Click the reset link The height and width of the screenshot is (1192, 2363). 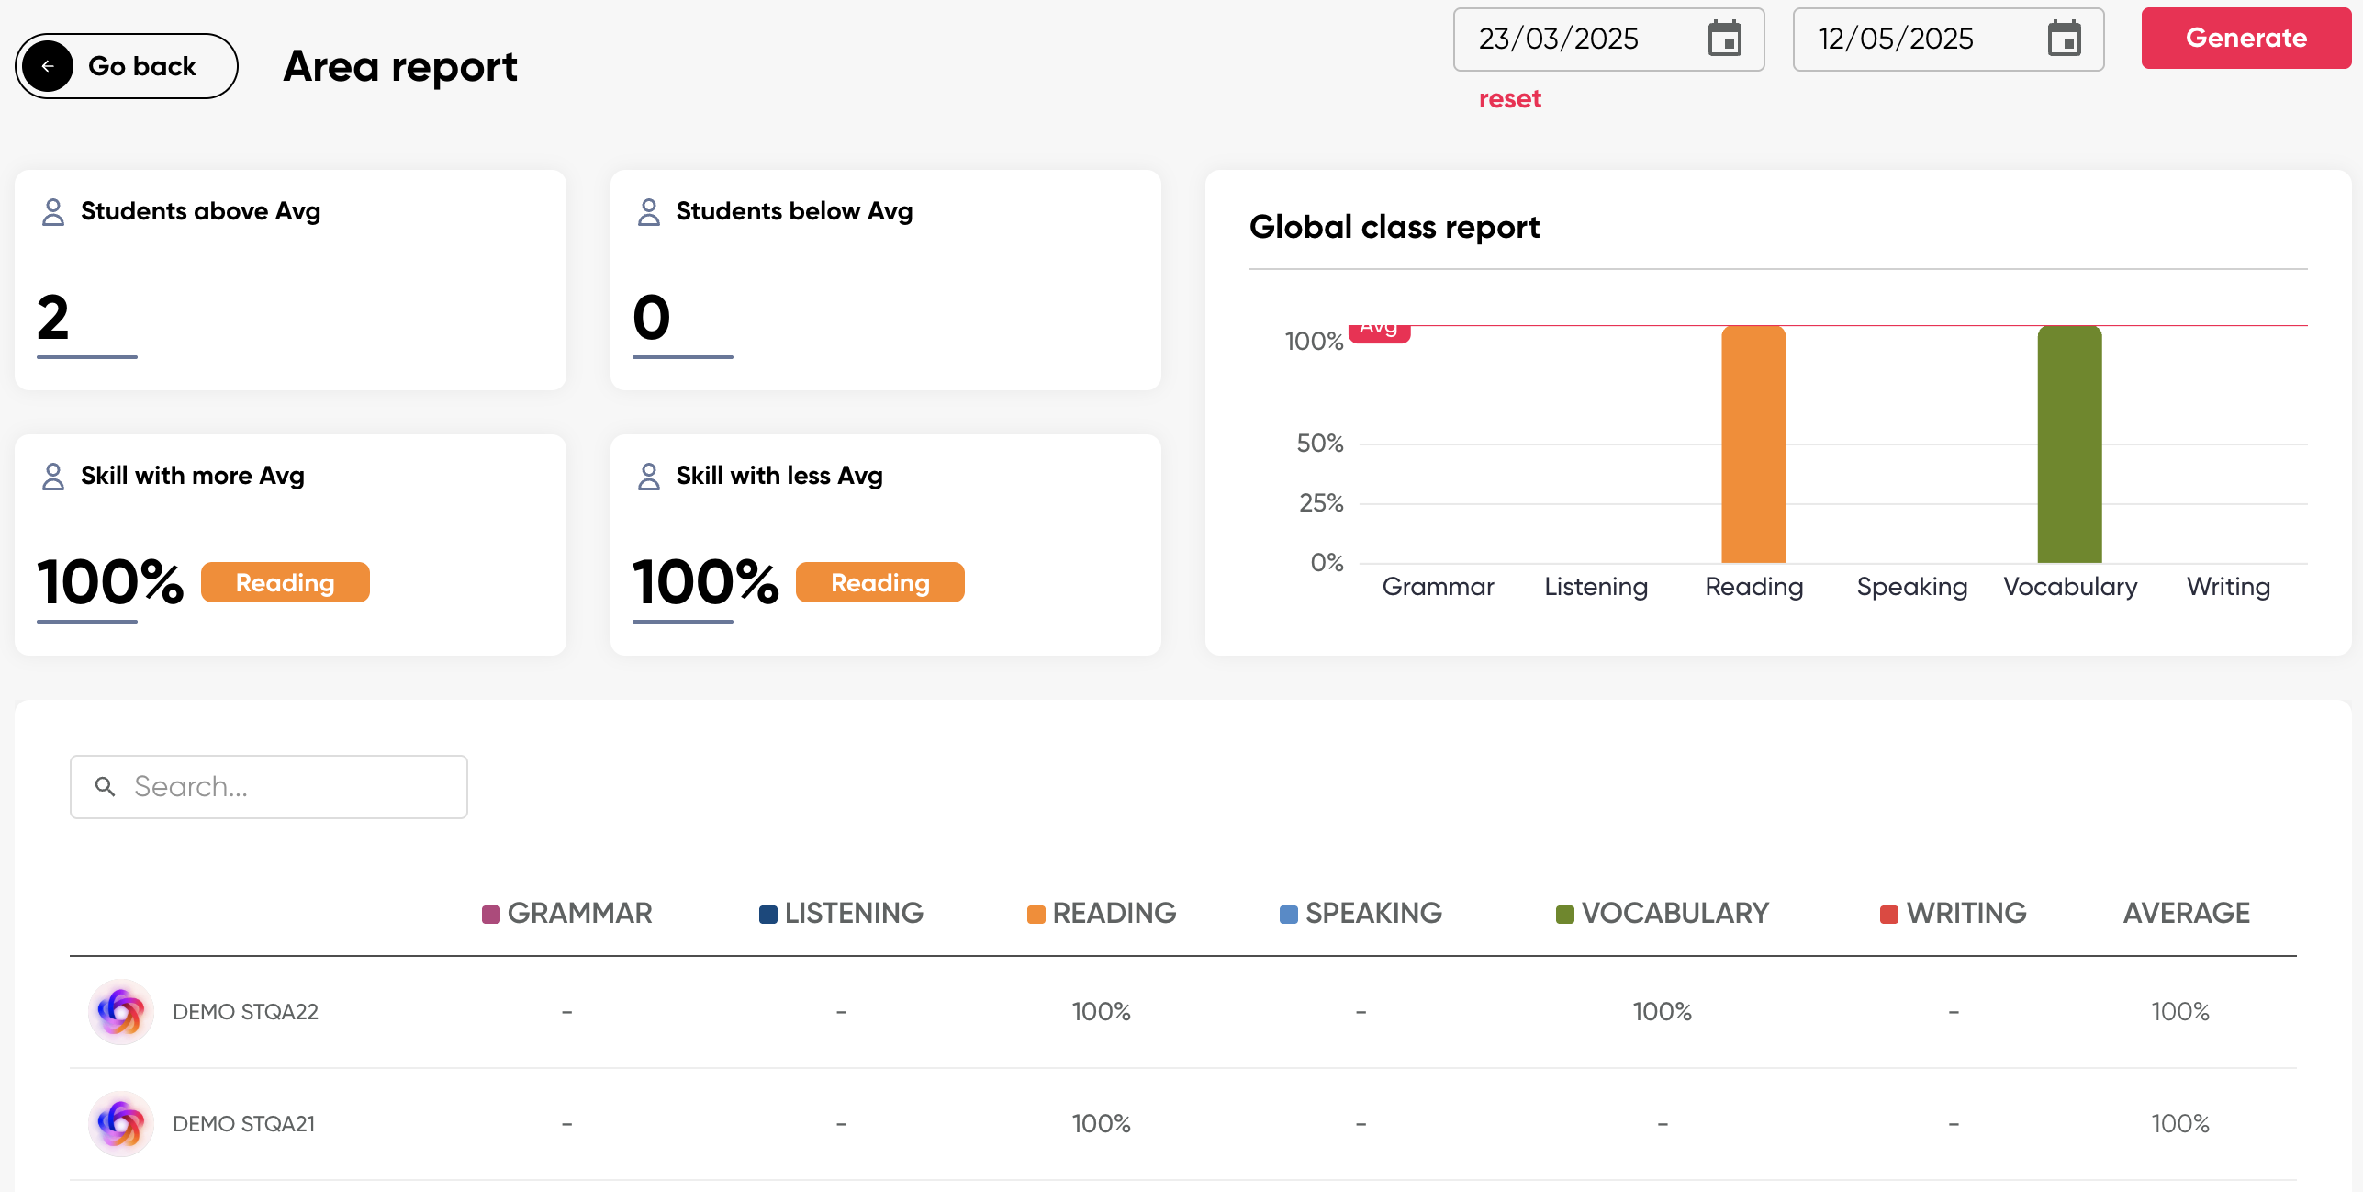tap(1509, 99)
